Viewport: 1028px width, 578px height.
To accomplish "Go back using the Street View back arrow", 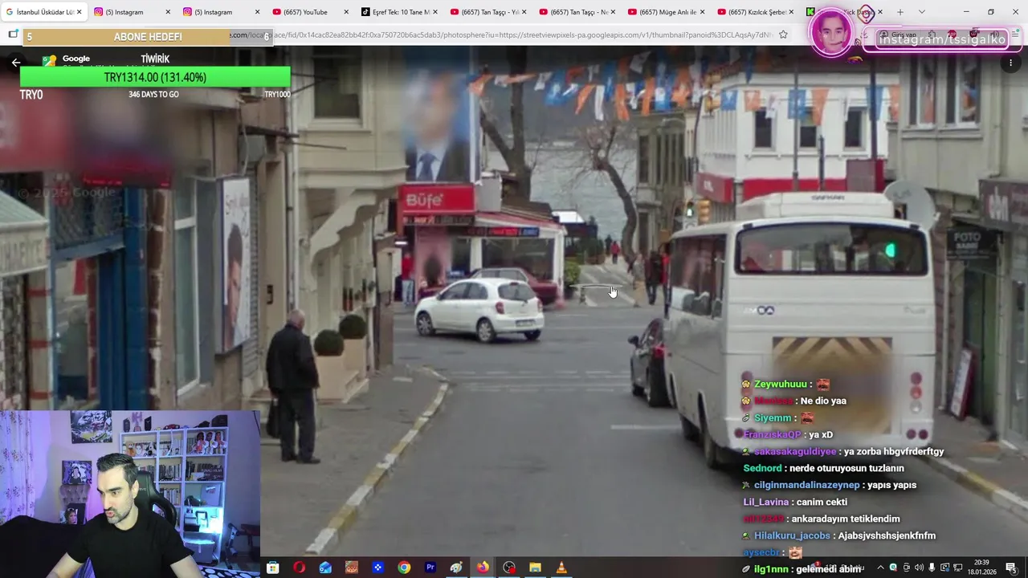I will pos(15,63).
